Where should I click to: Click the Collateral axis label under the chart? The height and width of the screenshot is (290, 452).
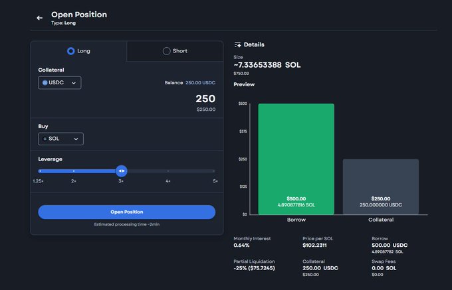pos(381,220)
